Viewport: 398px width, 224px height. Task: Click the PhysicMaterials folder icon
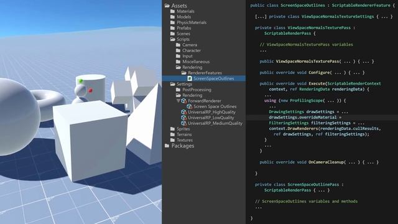[173, 22]
